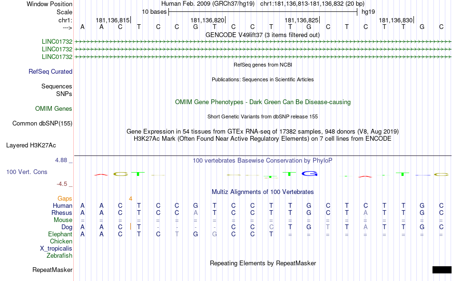Click the orange gap count 4

[x=130, y=199]
